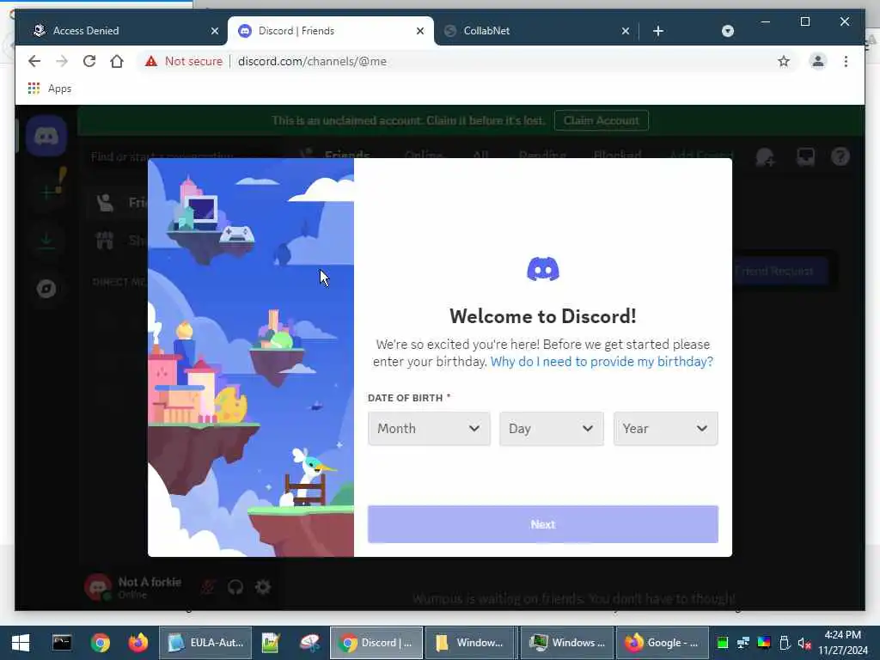
Task: Open the Google Firefox taskbar button
Action: 663,643
